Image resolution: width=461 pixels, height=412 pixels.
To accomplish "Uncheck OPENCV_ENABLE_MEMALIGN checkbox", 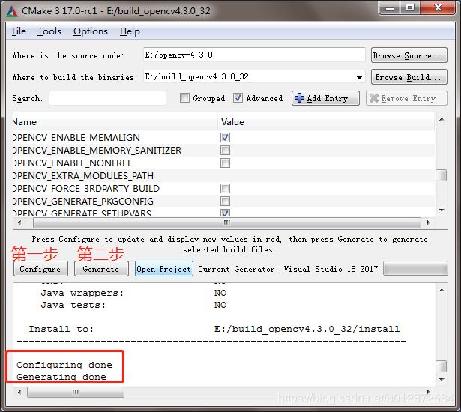I will click(225, 137).
